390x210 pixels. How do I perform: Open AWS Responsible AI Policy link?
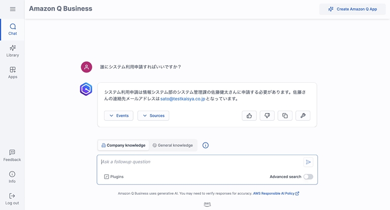(276, 193)
